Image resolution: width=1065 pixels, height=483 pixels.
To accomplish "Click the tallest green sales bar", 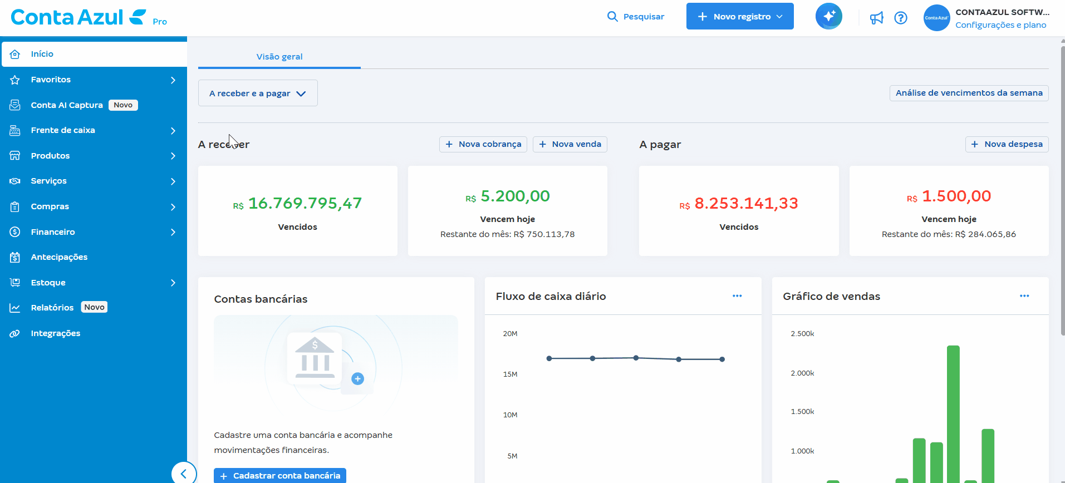I will pyautogui.click(x=953, y=413).
